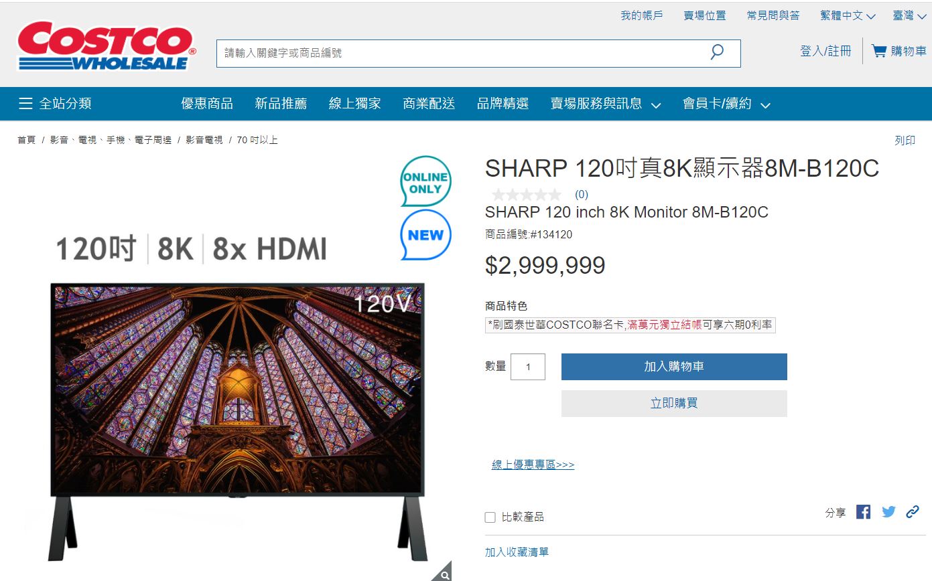Click the Costco Wholesale logo

(104, 47)
